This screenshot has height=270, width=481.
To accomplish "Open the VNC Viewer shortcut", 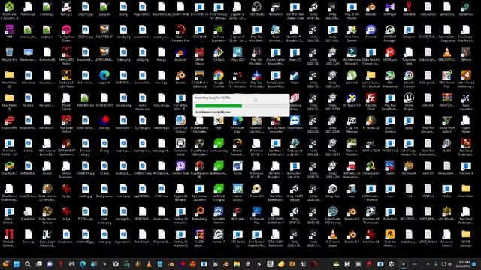I will (x=446, y=77).
